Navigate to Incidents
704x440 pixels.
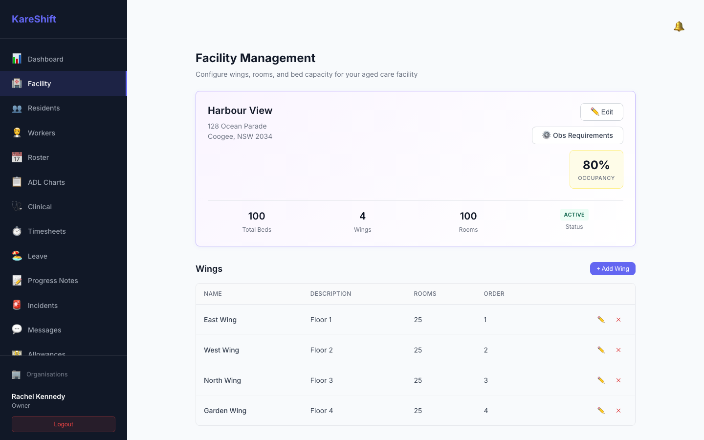(64, 305)
